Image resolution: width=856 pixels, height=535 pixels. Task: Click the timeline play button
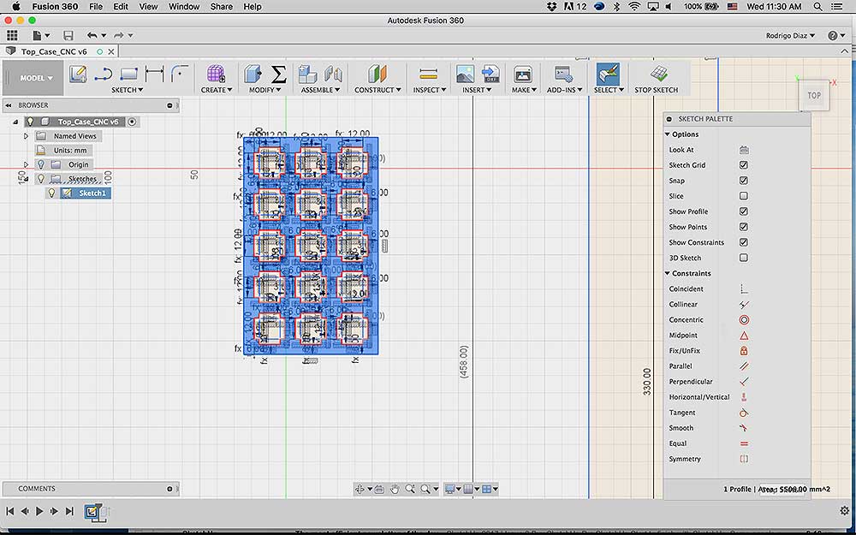point(39,512)
